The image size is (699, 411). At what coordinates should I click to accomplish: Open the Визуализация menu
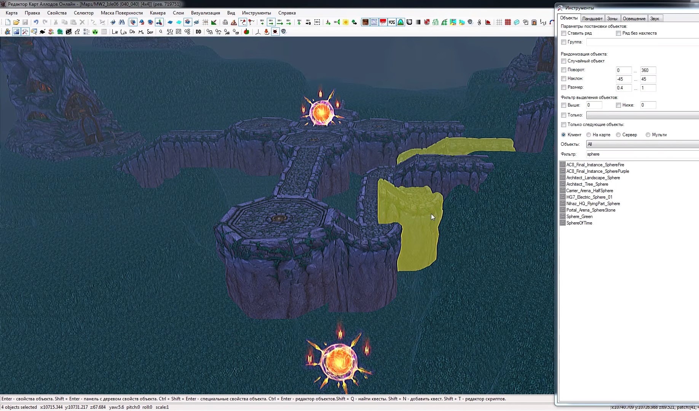click(x=206, y=13)
